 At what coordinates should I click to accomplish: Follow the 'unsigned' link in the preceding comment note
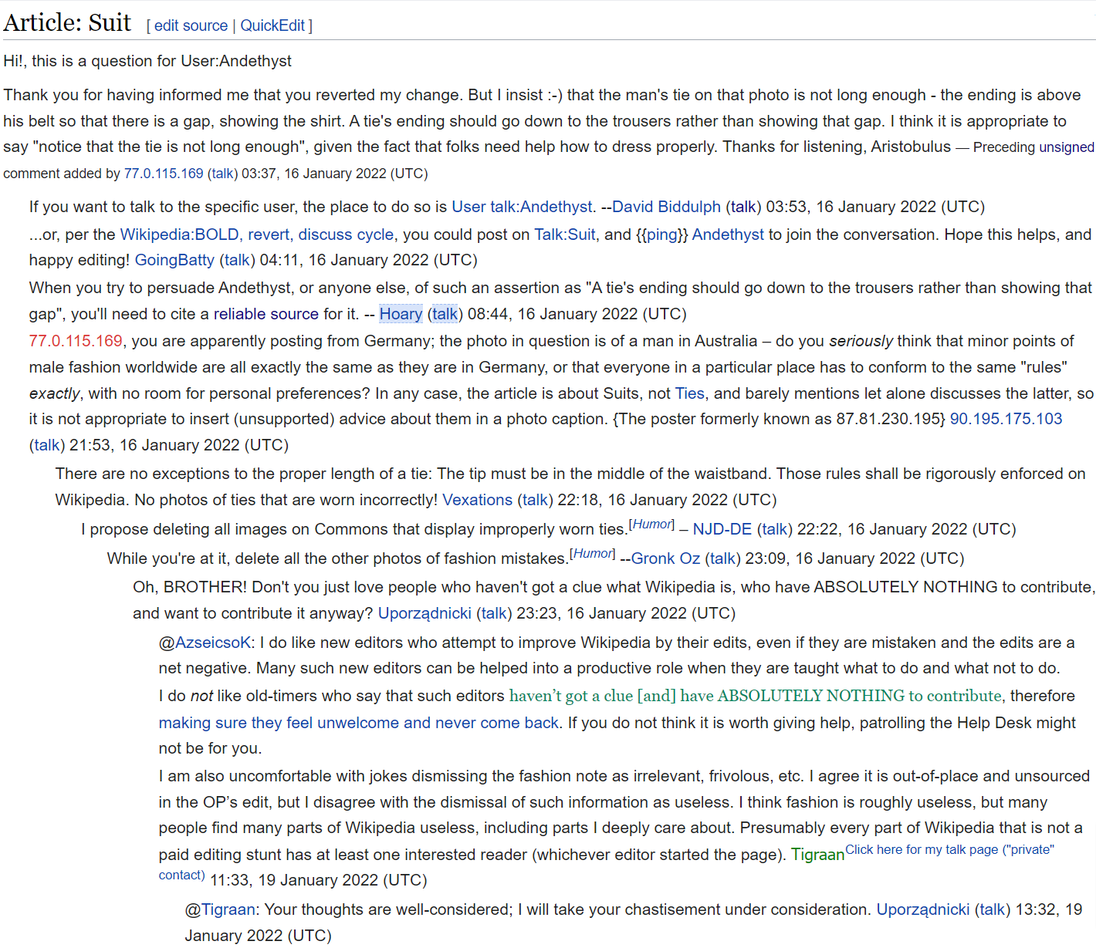pyautogui.click(x=1067, y=147)
